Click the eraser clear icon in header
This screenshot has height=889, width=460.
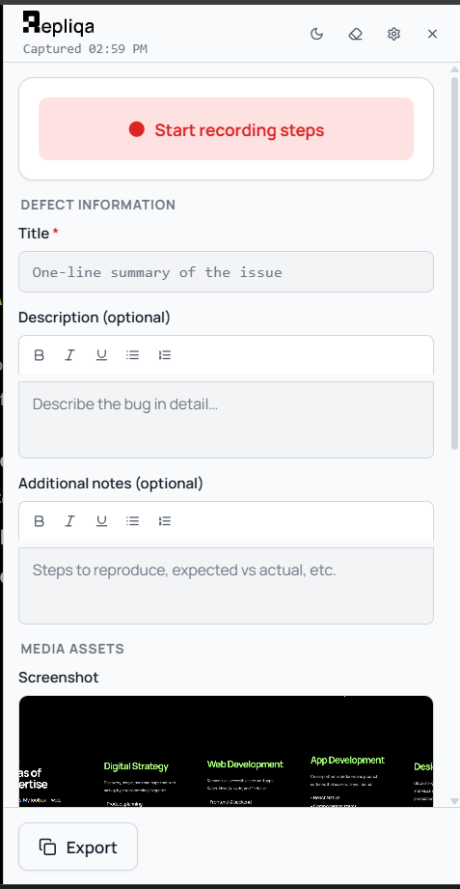click(355, 34)
